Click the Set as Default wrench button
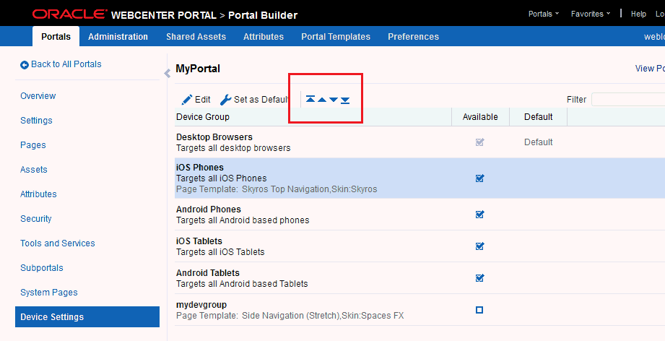Viewport: 665px width, 341px height. pos(254,100)
